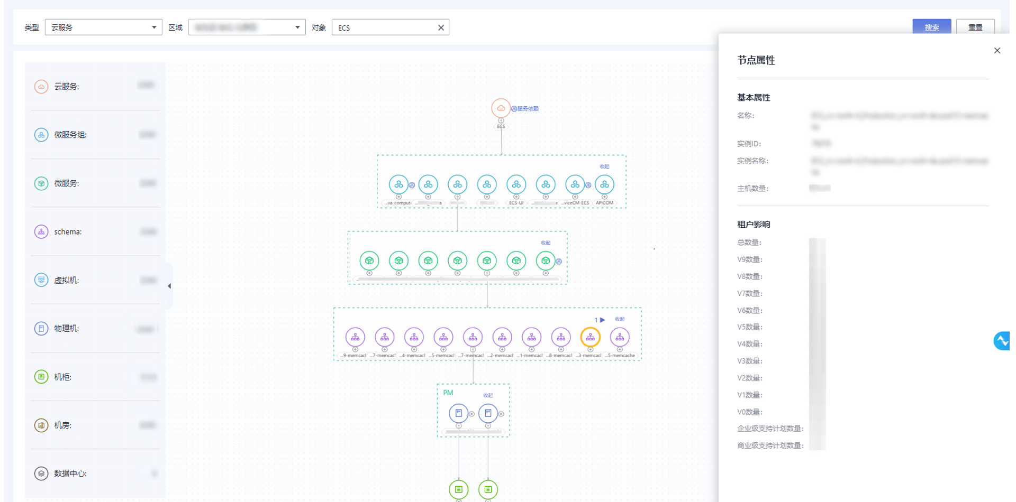Image resolution: width=1016 pixels, height=502 pixels.
Task: Select the 云服务 category in the left sidebar
Action: (x=41, y=86)
